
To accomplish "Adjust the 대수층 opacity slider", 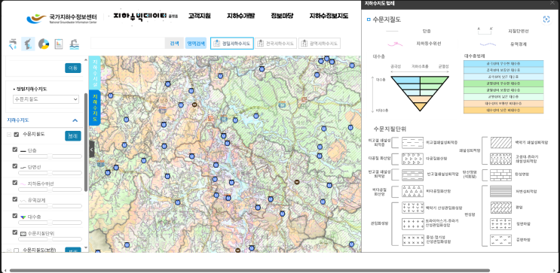I will pos(50,223).
